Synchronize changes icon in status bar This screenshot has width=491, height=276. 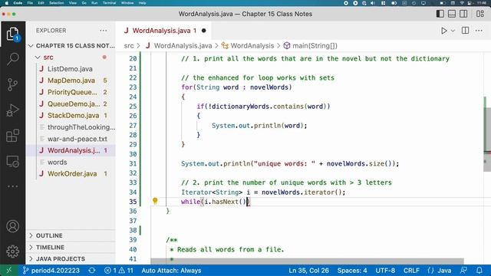(x=92, y=271)
